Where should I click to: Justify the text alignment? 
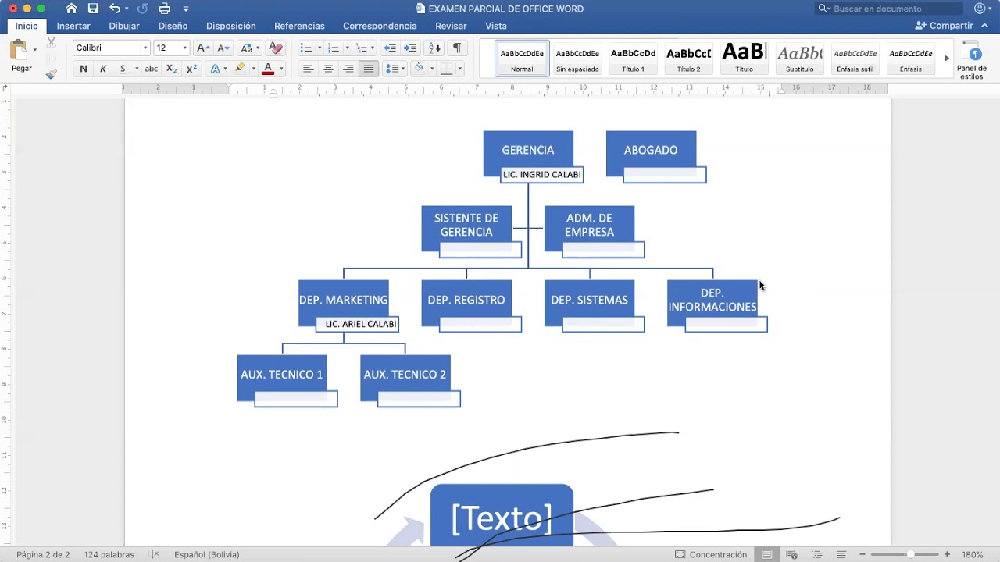pos(369,69)
